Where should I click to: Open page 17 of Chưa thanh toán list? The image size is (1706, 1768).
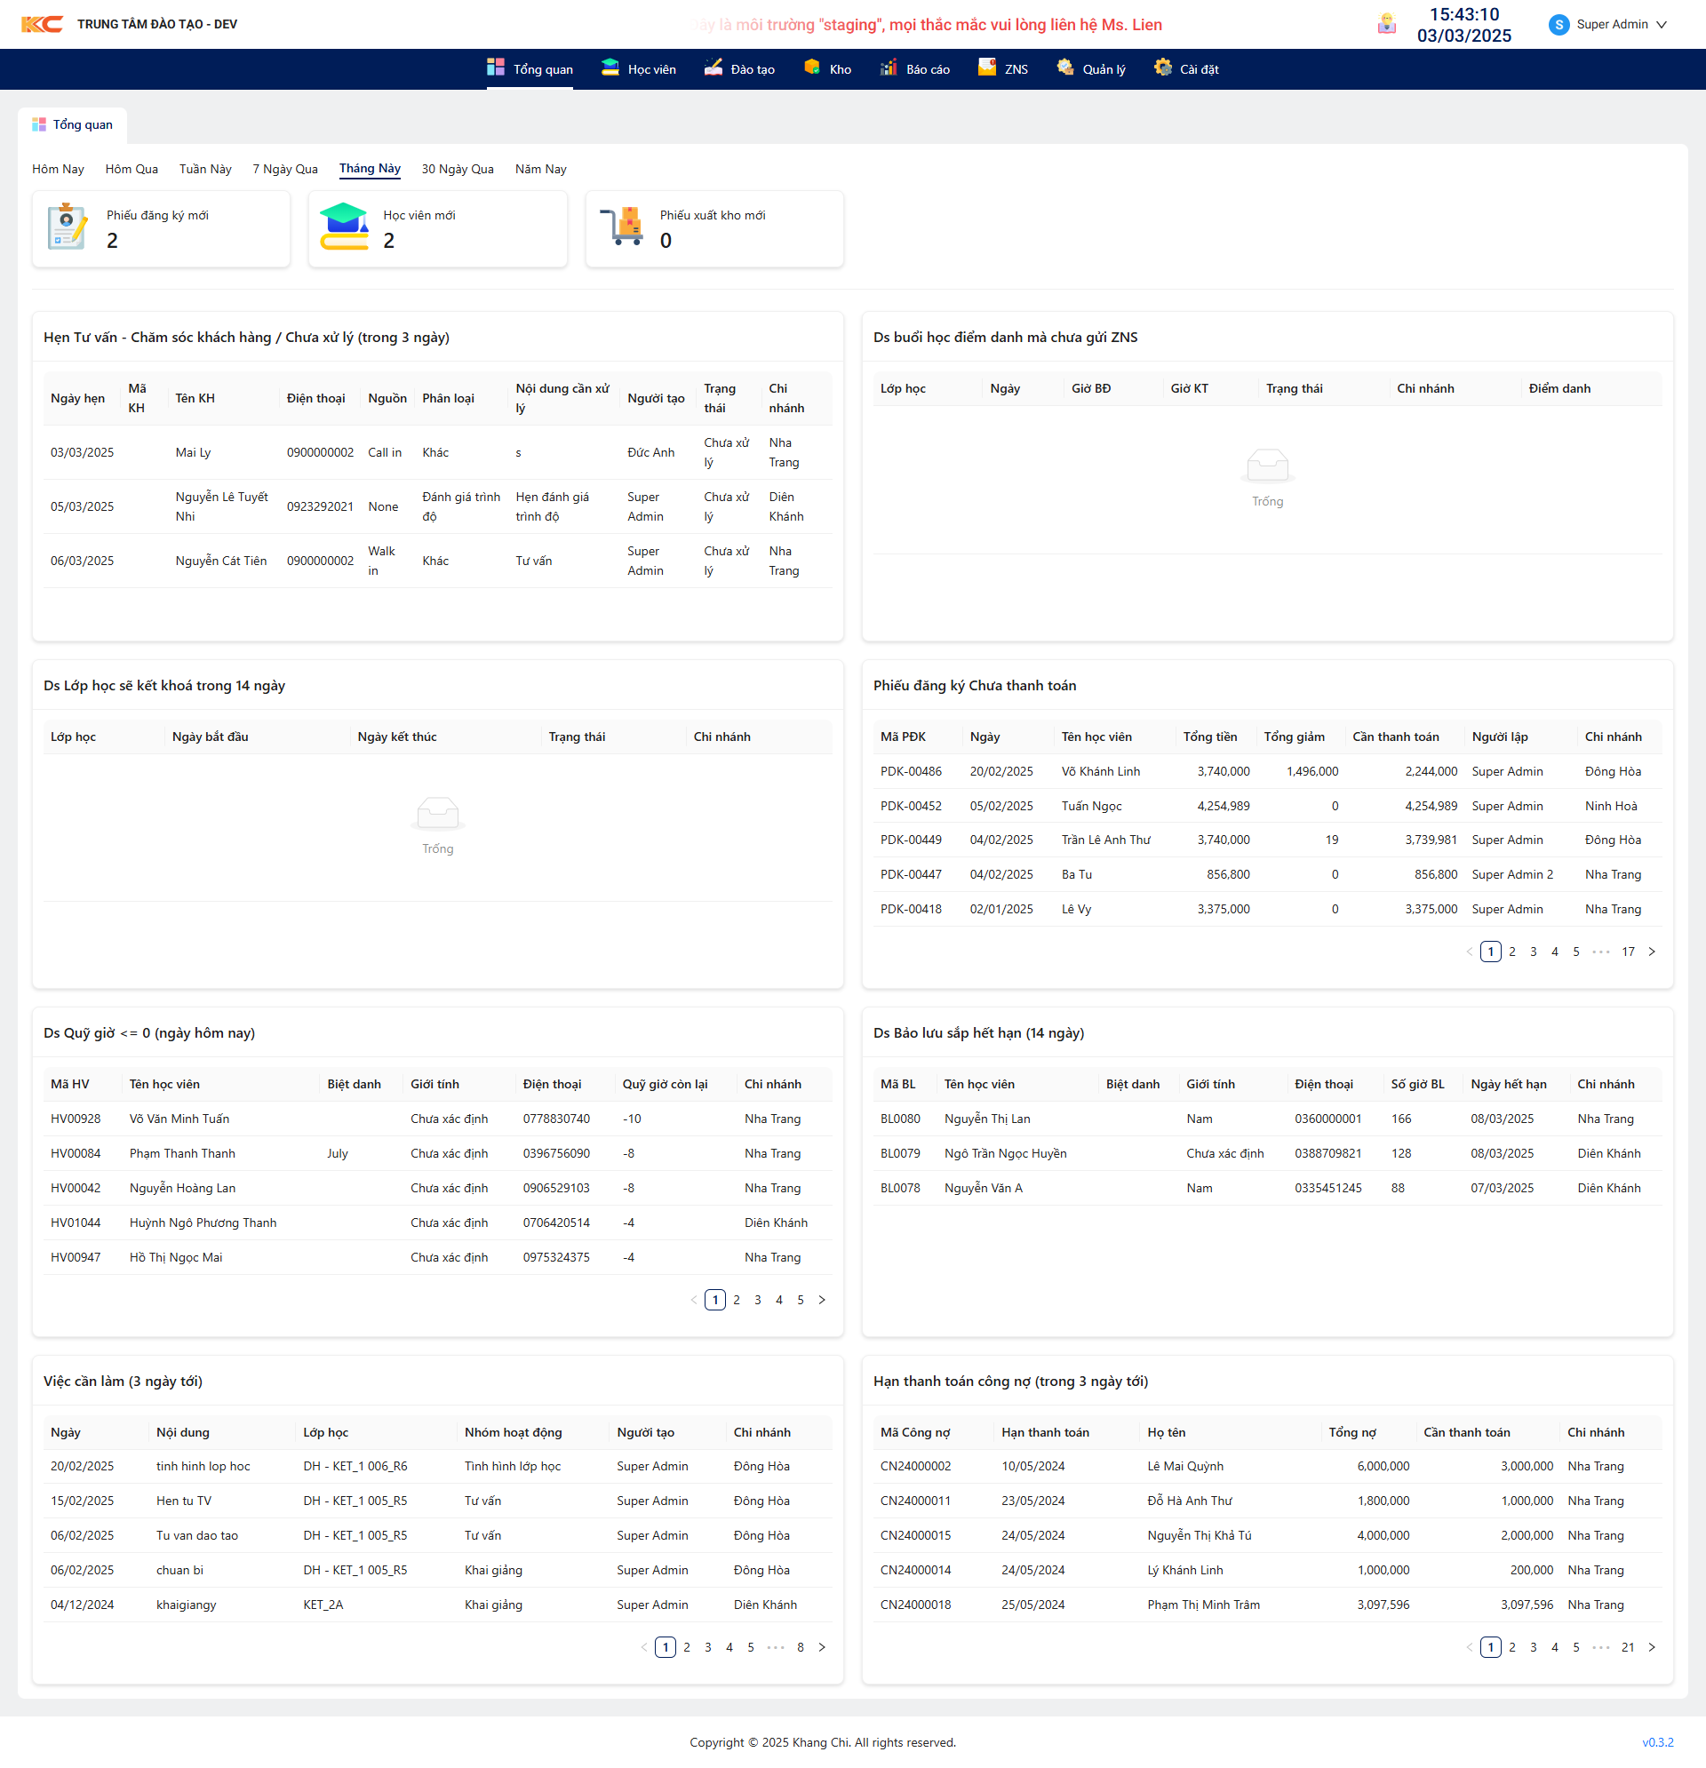coord(1628,952)
